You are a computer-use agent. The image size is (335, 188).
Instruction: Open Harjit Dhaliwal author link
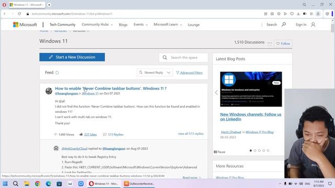(x=231, y=132)
